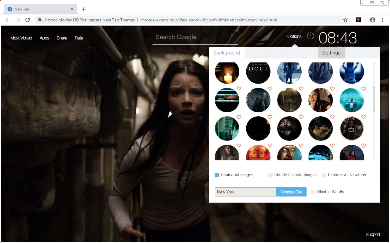
Task: Choose the haunted house porch thumbnail
Action: coord(289,100)
